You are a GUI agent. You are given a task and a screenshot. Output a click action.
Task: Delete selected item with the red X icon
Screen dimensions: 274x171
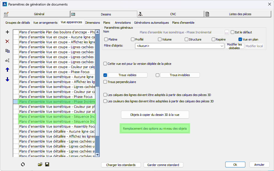click(7, 41)
